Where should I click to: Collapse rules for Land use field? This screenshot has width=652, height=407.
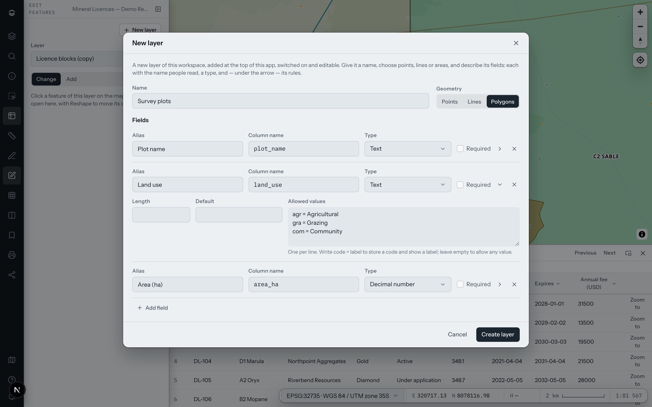click(500, 185)
